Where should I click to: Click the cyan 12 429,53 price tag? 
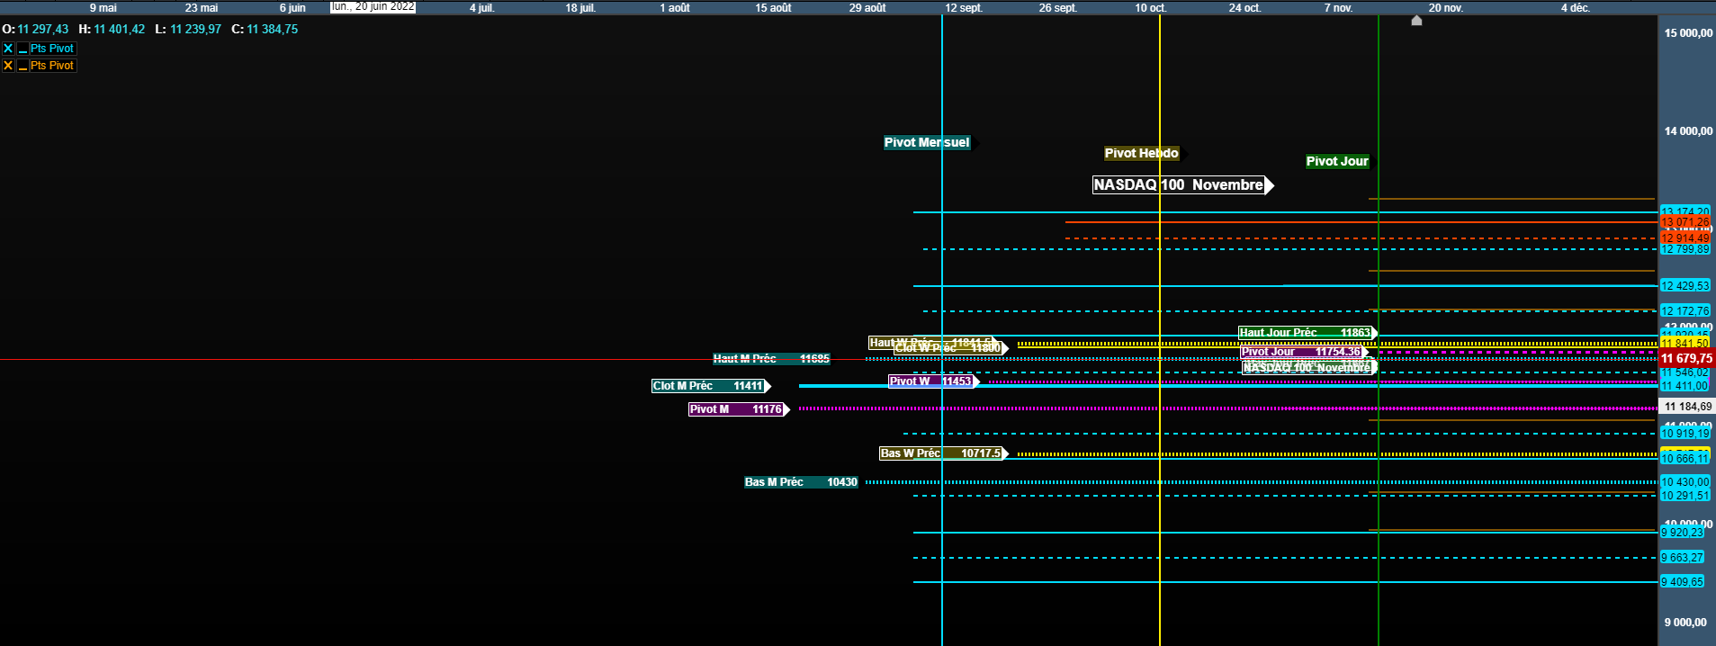pyautogui.click(x=1685, y=286)
